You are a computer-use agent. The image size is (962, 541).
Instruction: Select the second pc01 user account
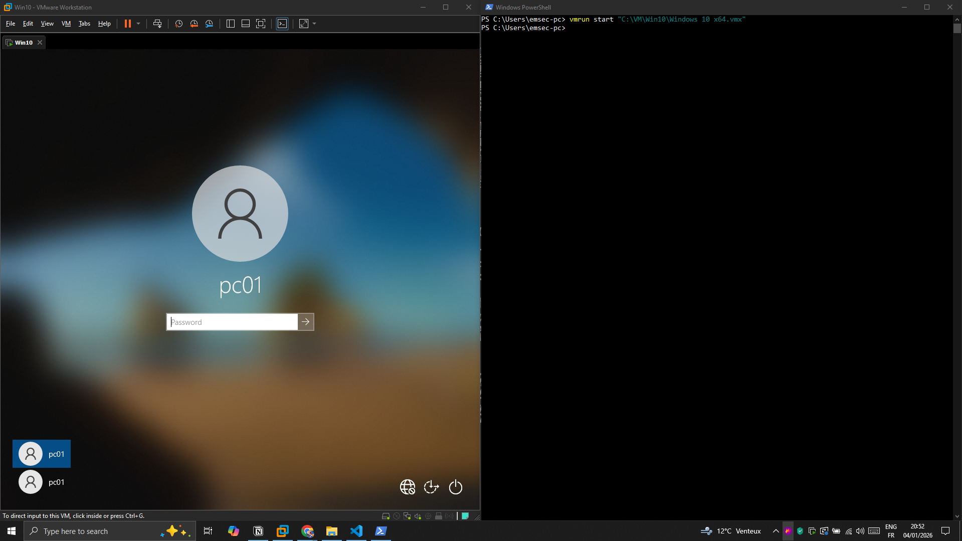[x=42, y=482]
